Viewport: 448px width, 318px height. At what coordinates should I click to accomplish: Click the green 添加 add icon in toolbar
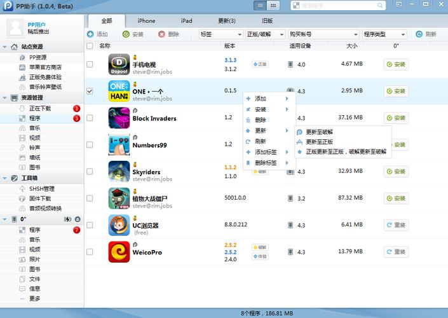[91, 34]
